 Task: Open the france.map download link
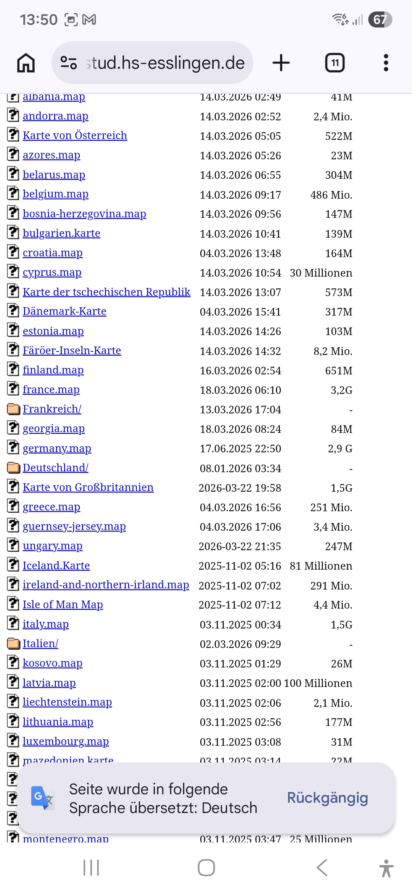[51, 390]
